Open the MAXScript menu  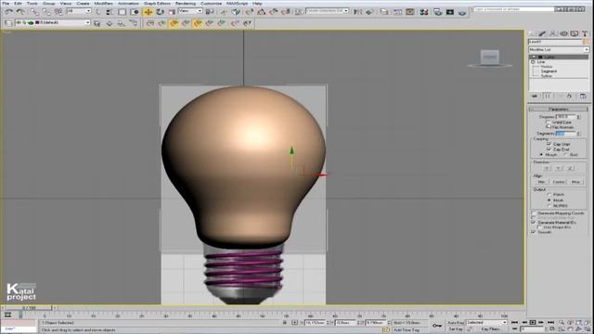(237, 4)
